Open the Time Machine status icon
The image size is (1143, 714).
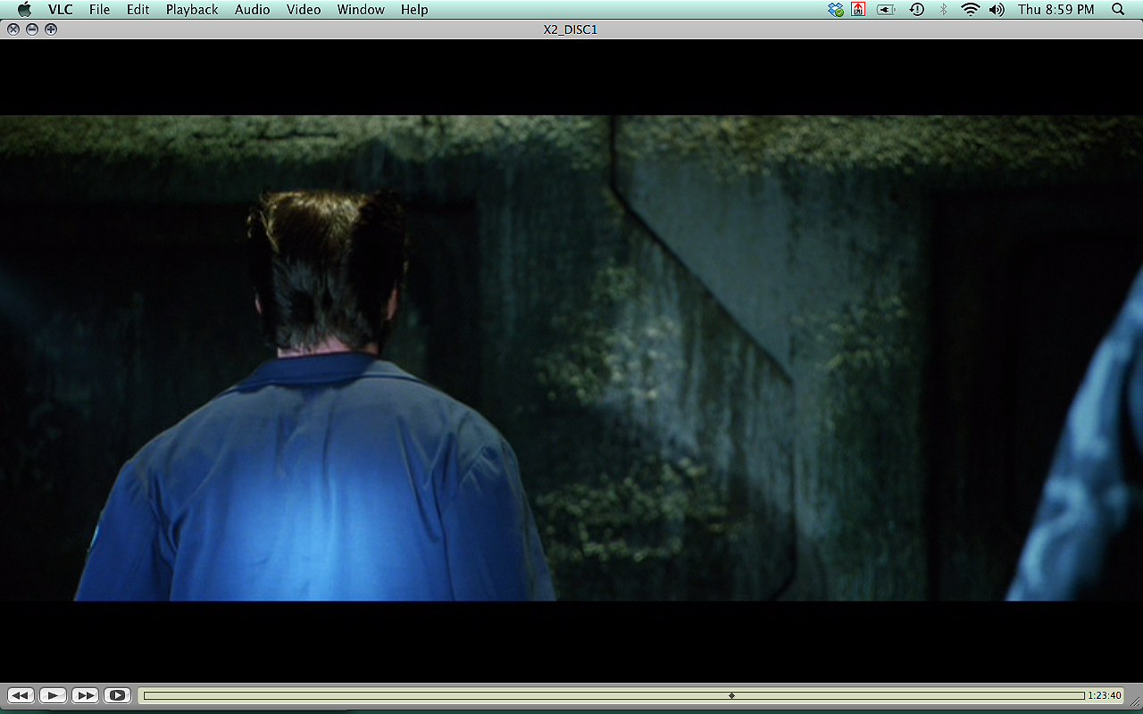(916, 9)
